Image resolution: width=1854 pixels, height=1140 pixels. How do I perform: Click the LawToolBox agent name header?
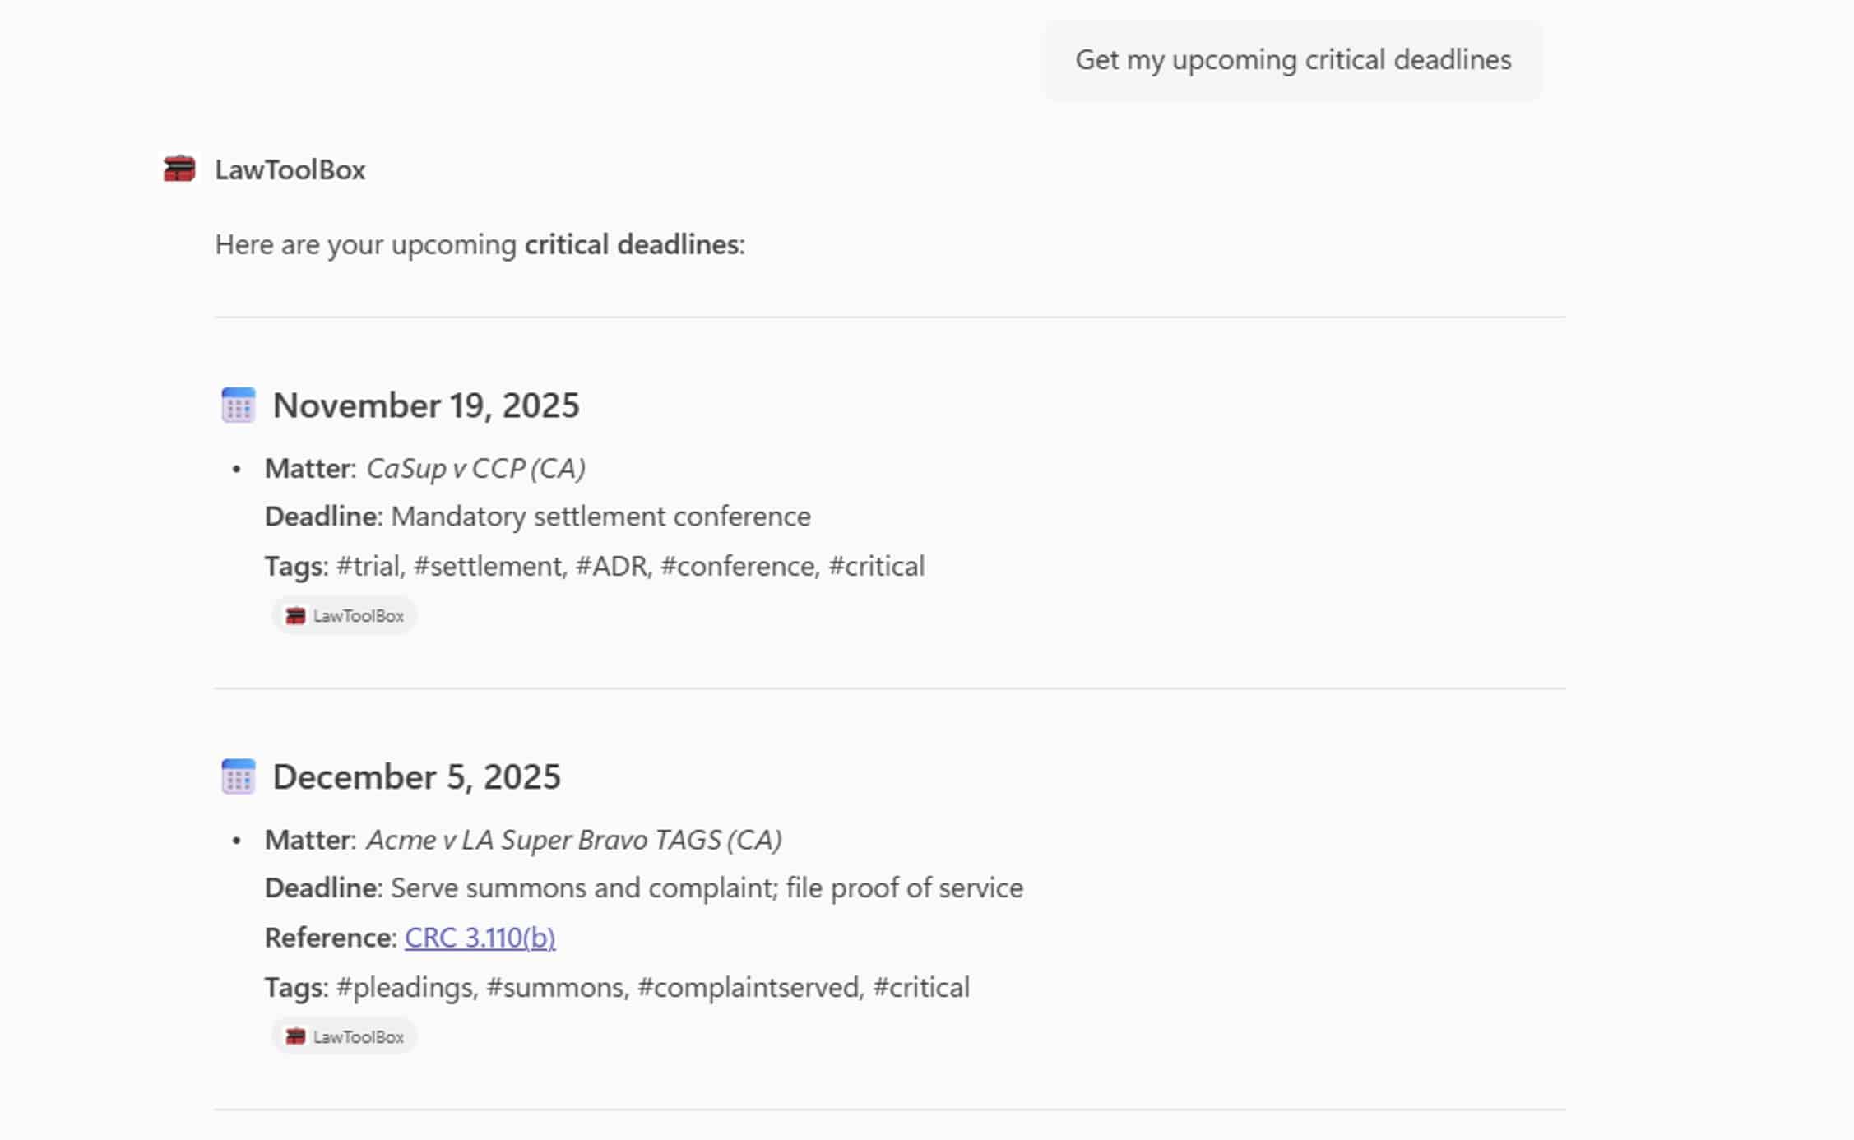(x=290, y=169)
